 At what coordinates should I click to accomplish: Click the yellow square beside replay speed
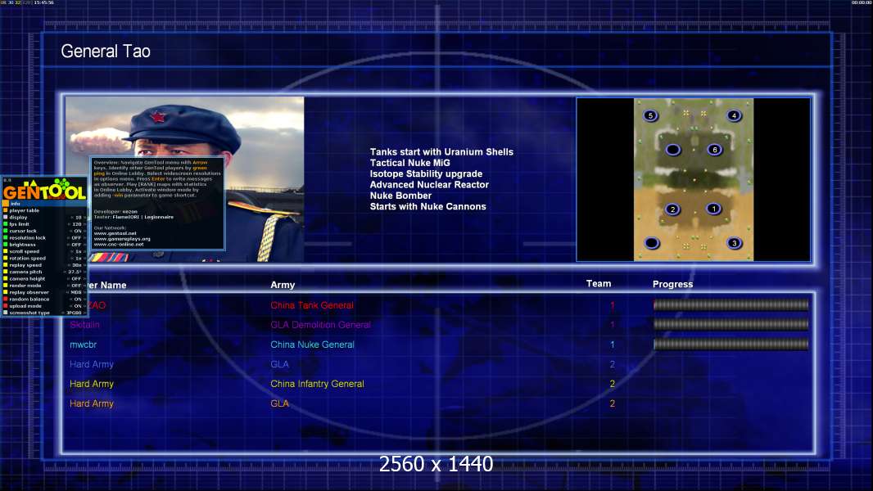(x=6, y=264)
